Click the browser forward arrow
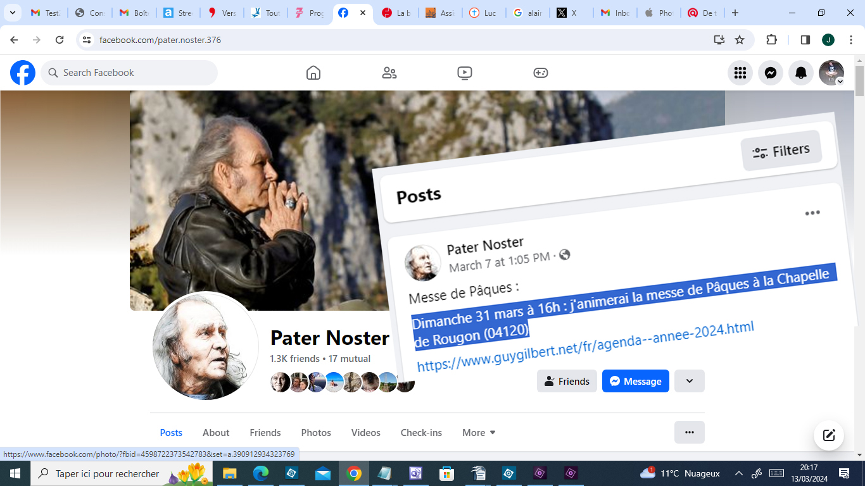Screen dimensions: 865x486 [x=37, y=40]
